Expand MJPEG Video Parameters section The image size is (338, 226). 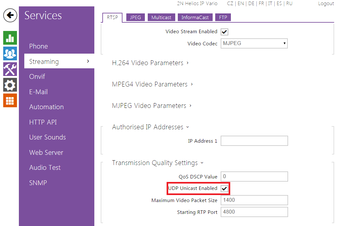152,106
